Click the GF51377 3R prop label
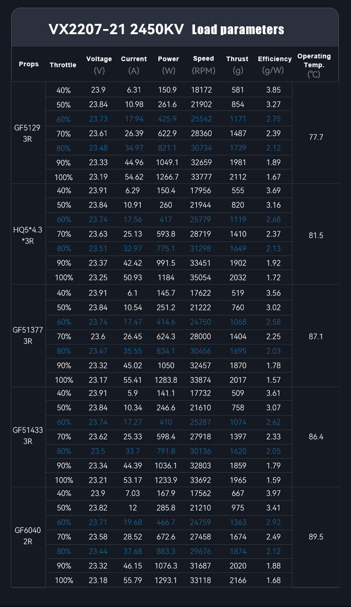 [x=28, y=336]
